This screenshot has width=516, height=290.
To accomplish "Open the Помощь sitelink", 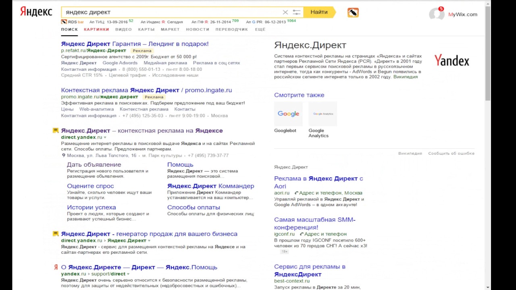I will 180,164.
